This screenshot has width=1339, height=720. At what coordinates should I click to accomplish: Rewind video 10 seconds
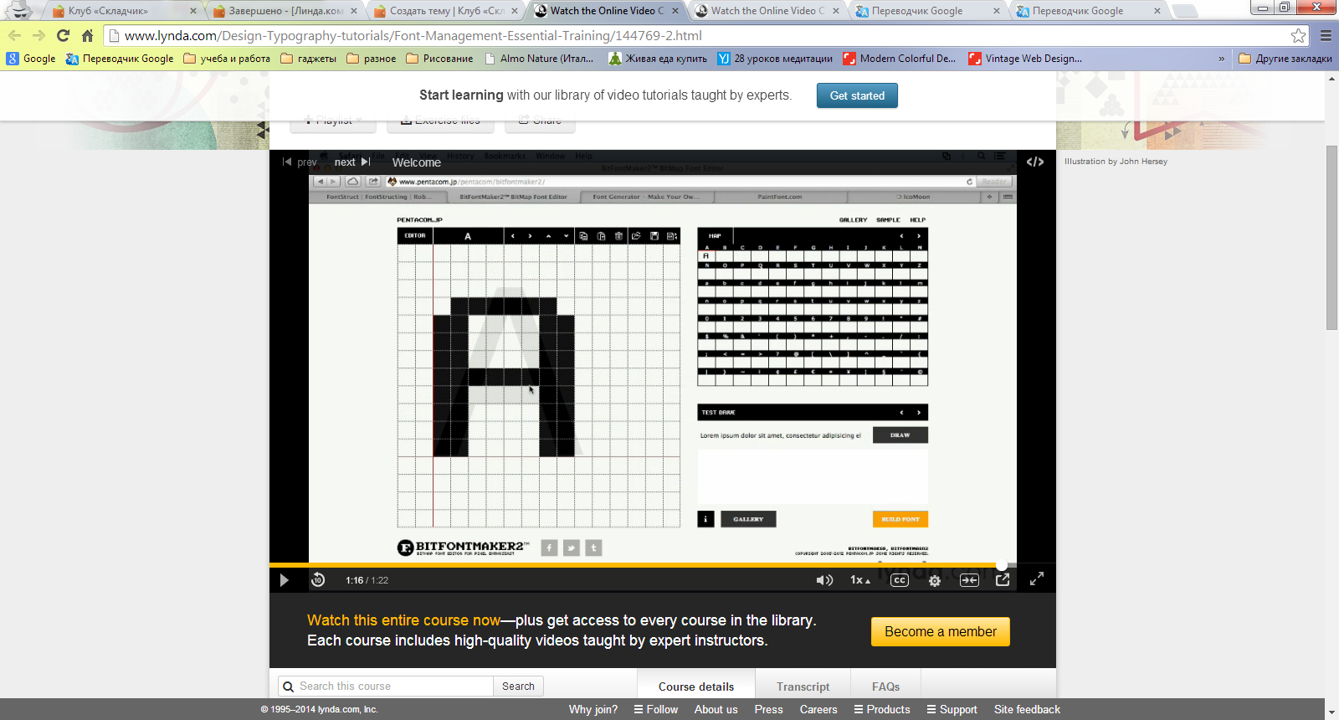pos(318,580)
